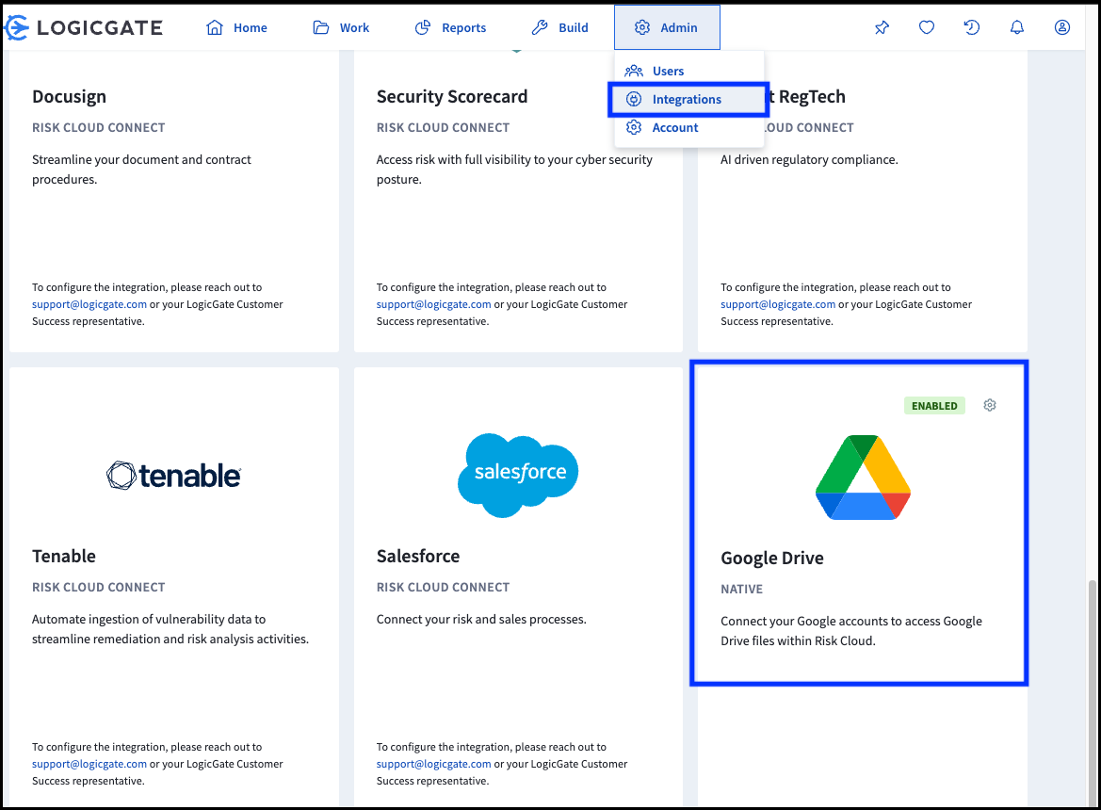Click the Build wrench icon
The height and width of the screenshot is (810, 1101).
click(x=540, y=27)
